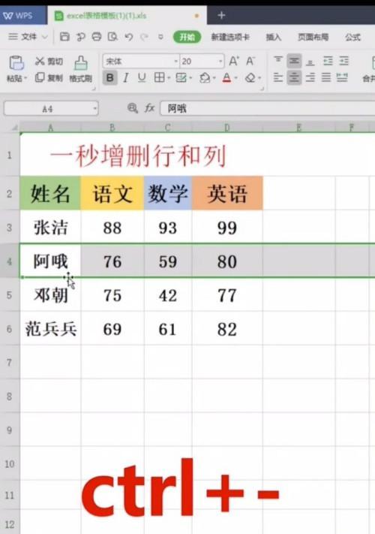Toggle horizontal center alignment
The height and width of the screenshot is (534, 375).
tap(294, 78)
